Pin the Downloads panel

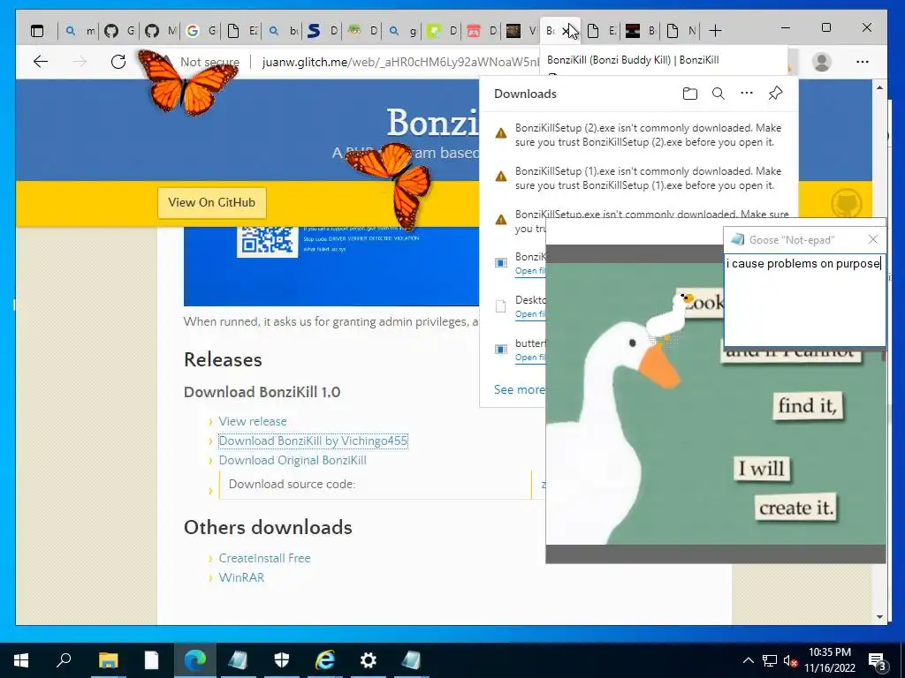(x=775, y=94)
